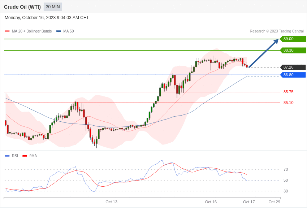Click the RSI 30 axis value
Image resolution: width=307 pixels, height=208 pixels.
click(286, 191)
